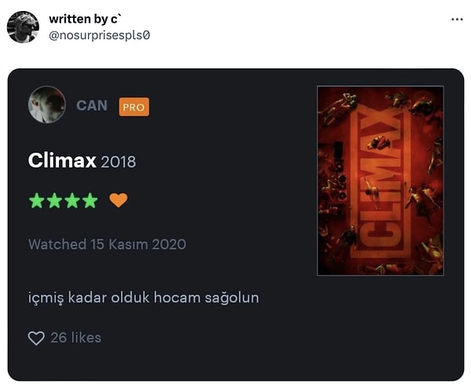Click the orange liked heart beside stars

(119, 200)
